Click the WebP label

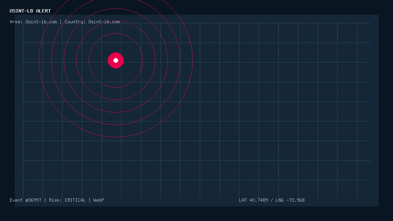(x=99, y=200)
